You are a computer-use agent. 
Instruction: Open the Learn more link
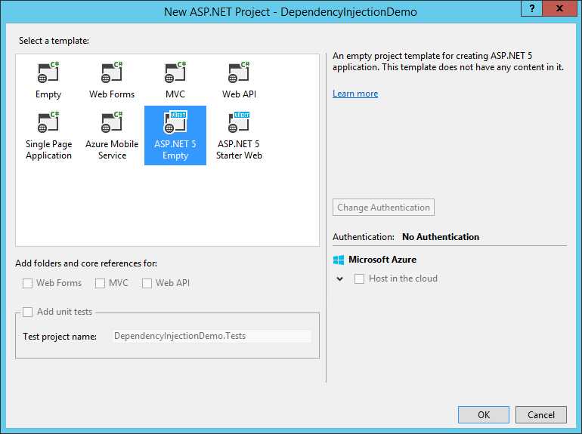(x=355, y=94)
